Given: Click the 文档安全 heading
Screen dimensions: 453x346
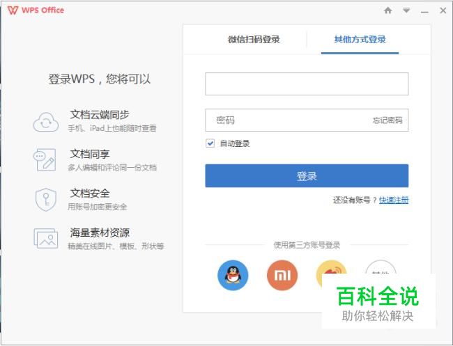Looking at the screenshot, I should (x=90, y=193).
